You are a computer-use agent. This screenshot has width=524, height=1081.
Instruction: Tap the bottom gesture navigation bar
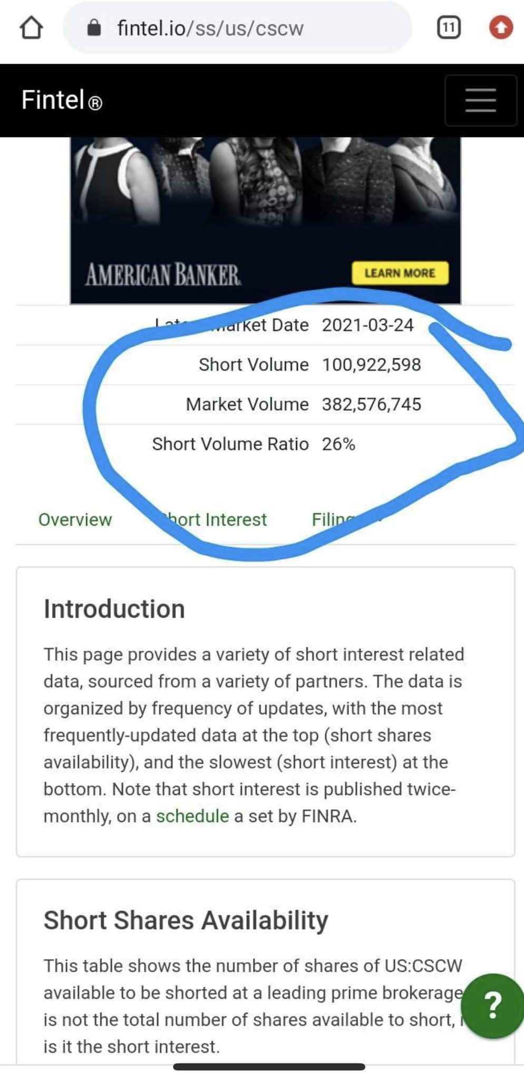269,1067
